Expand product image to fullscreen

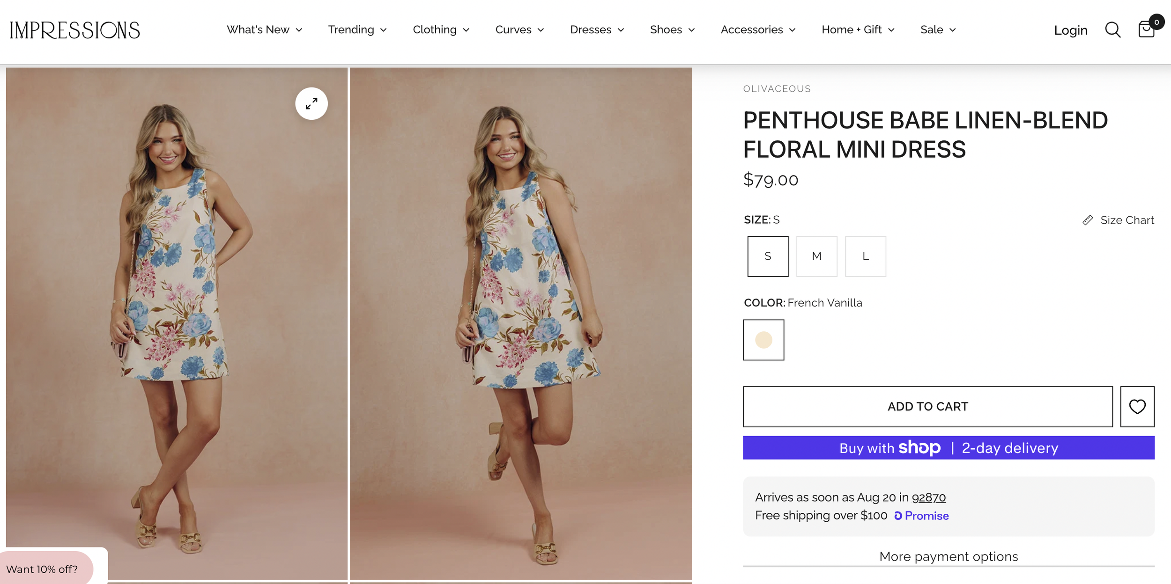[x=311, y=103]
